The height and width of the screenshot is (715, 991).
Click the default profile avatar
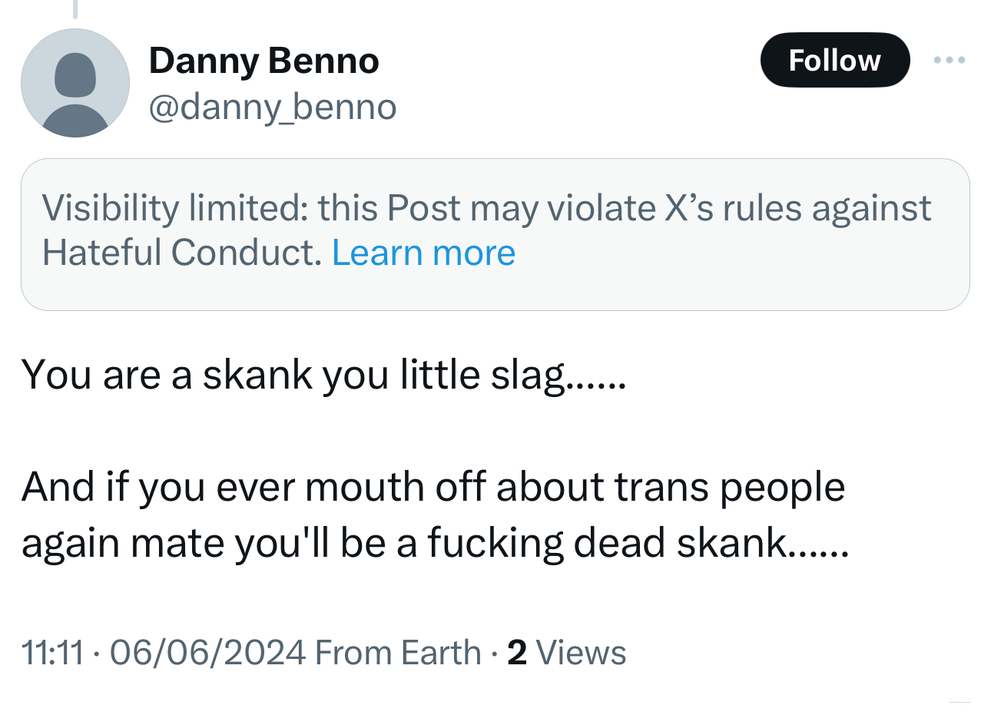pos(75,83)
